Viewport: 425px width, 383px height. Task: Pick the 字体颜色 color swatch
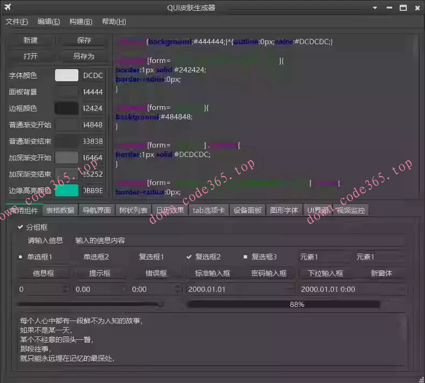point(67,75)
